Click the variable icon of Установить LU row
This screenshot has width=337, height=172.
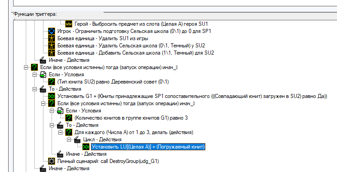click(x=86, y=147)
